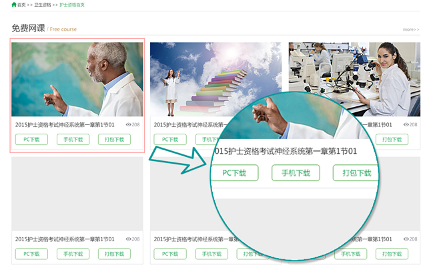Image resolution: width=427 pixels, height=274 pixels.
Task: Open the 首页 breadcrumb link
Action: pos(21,5)
